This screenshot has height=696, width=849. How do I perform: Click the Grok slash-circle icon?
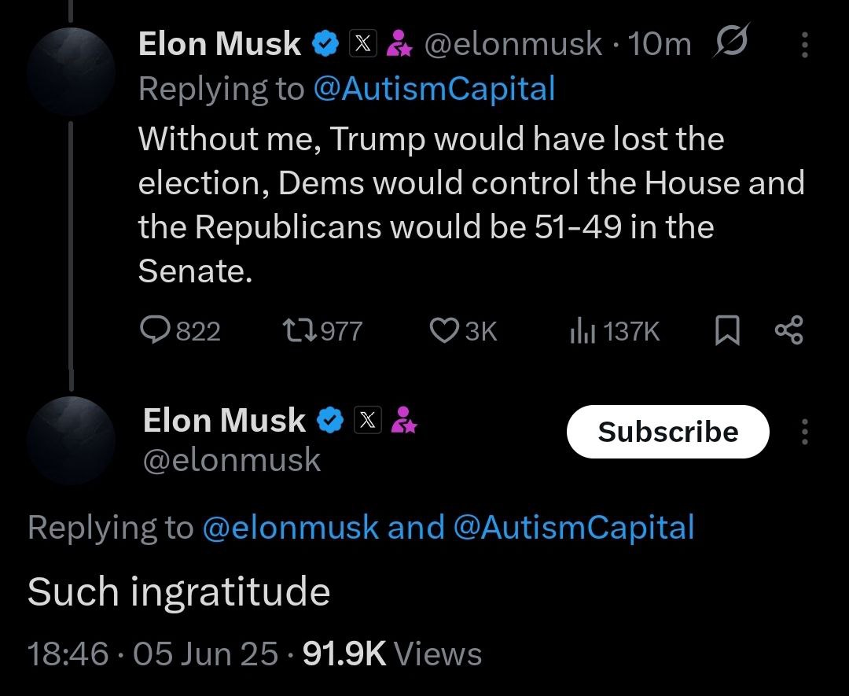point(731,43)
